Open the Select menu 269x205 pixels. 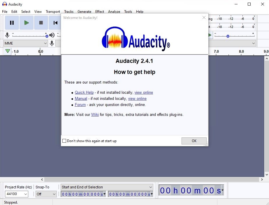[26, 11]
